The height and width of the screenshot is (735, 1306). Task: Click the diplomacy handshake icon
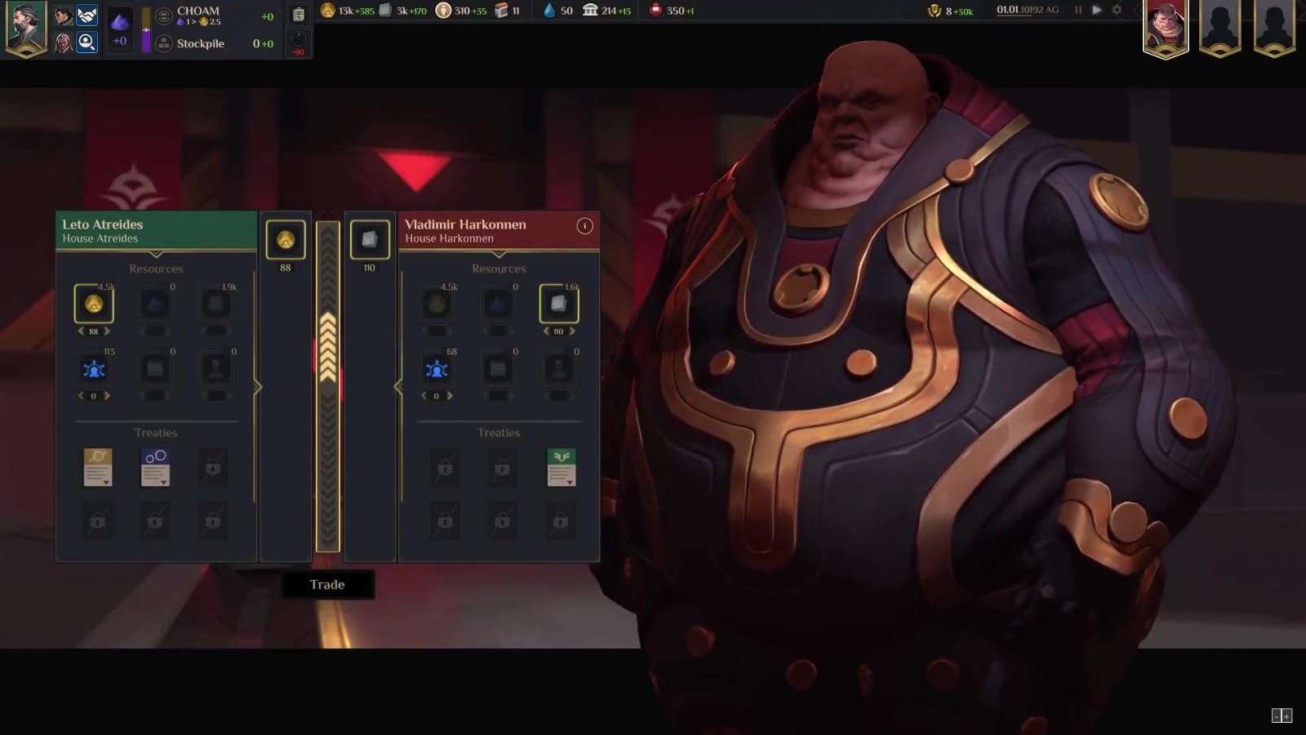click(87, 16)
